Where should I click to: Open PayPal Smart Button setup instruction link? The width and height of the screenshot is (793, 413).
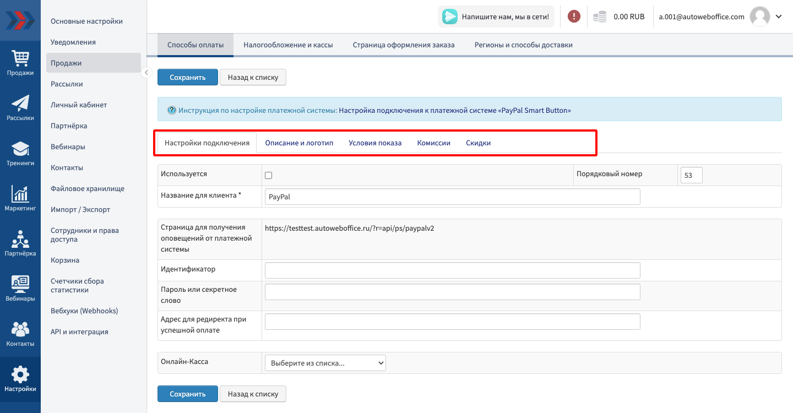coord(454,110)
